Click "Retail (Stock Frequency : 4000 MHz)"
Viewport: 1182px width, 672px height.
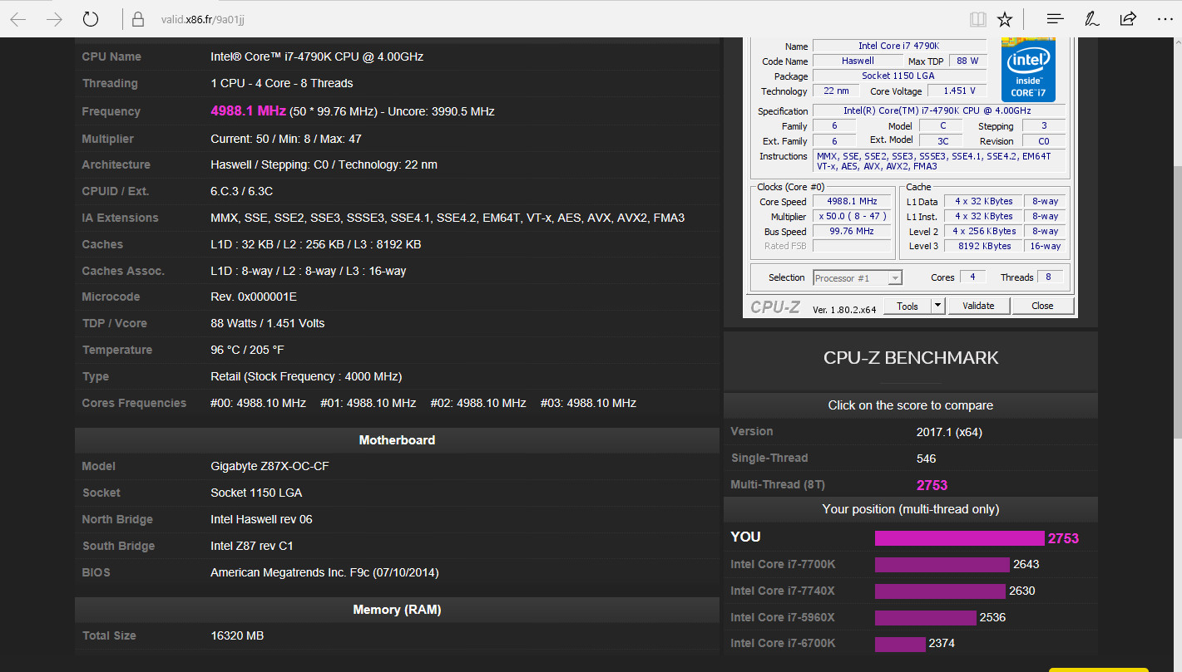[x=306, y=376]
